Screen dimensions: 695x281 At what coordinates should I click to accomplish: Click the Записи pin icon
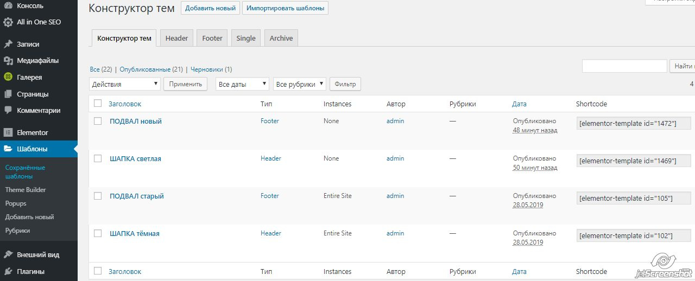[8, 44]
